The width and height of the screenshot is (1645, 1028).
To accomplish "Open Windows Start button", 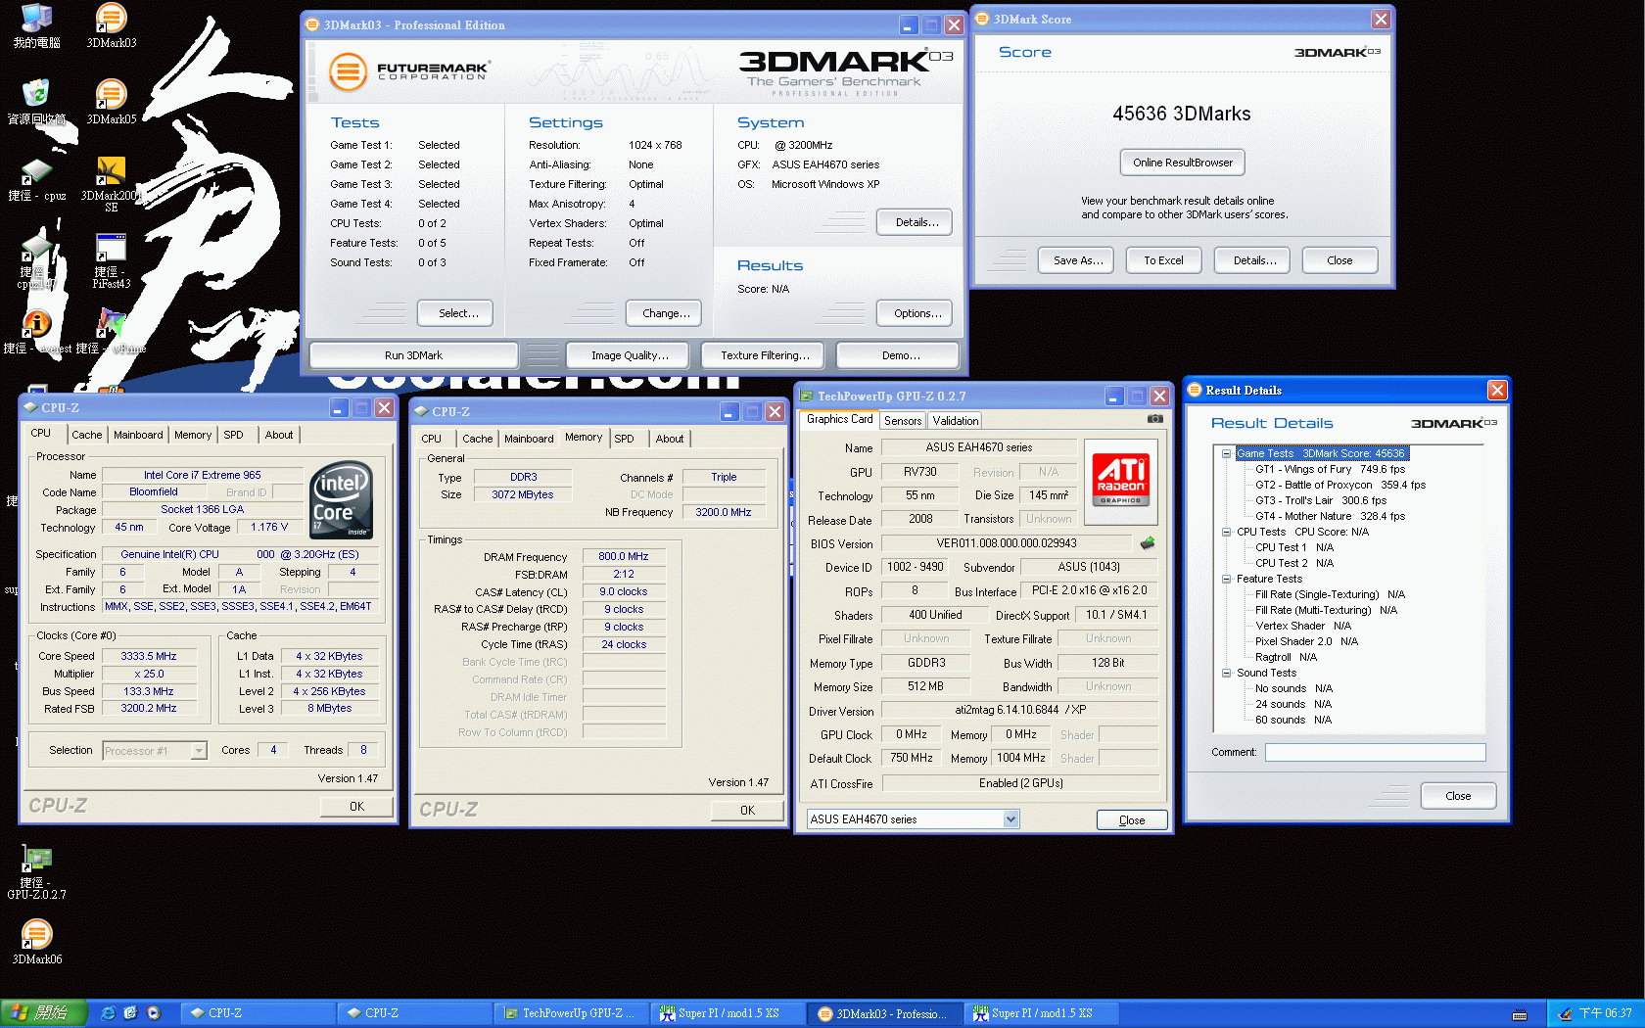I will (44, 1013).
